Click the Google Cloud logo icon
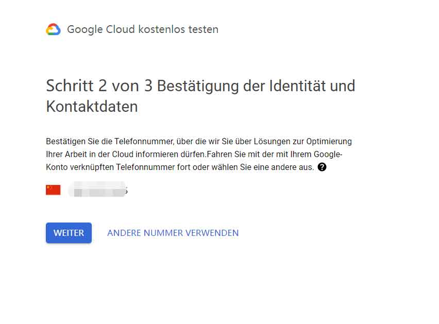 [x=53, y=29]
